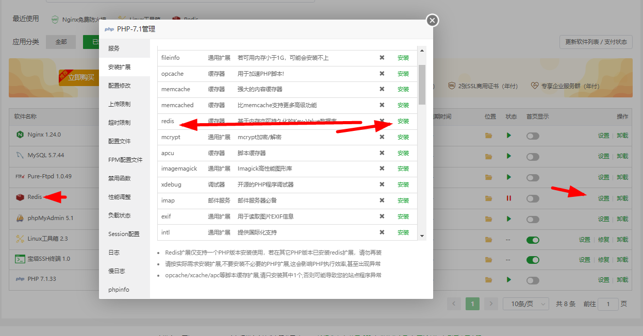The image size is (643, 336).
Task: Install the opcache extension
Action: (x=403, y=74)
